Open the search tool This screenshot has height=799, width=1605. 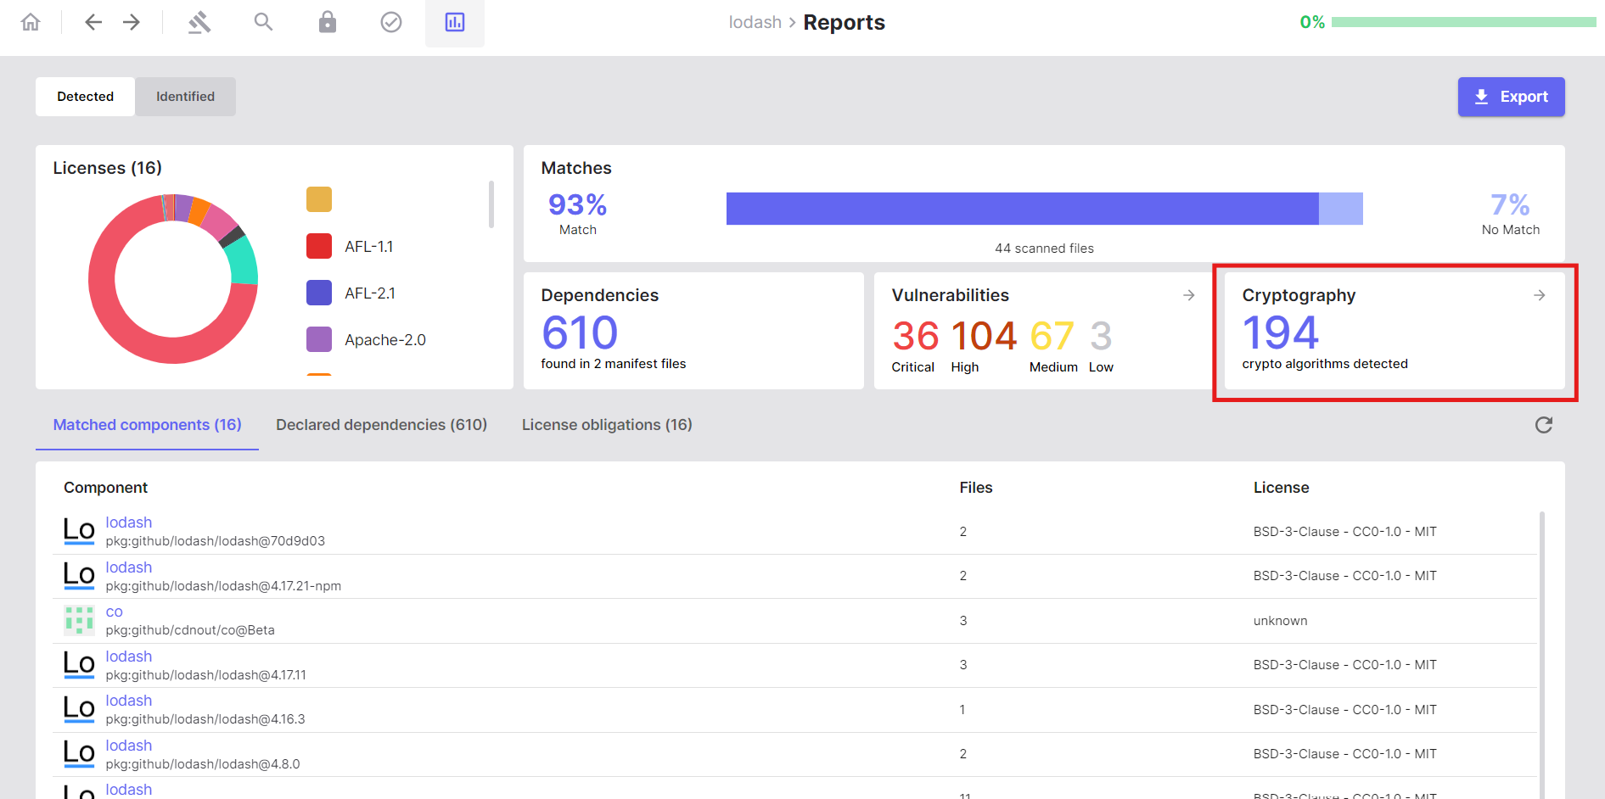(263, 22)
